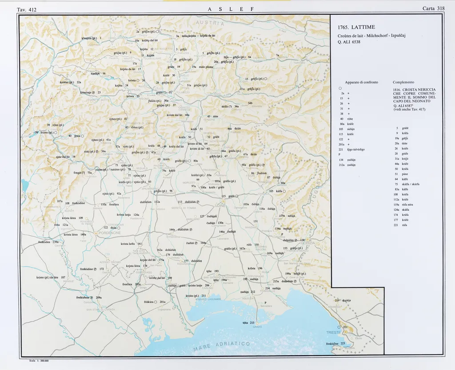Click the Apparato di confronto heading

[361, 82]
